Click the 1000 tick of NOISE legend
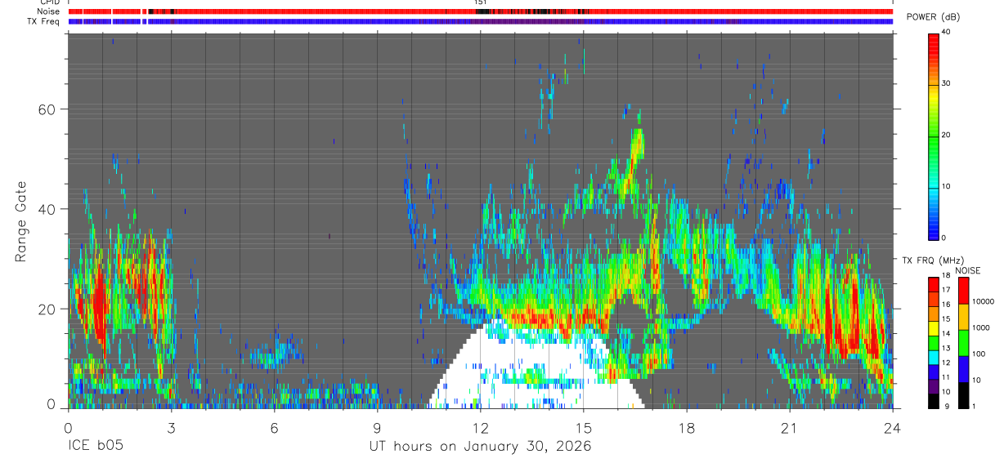Screen dimensions: 1004x463 [980, 327]
